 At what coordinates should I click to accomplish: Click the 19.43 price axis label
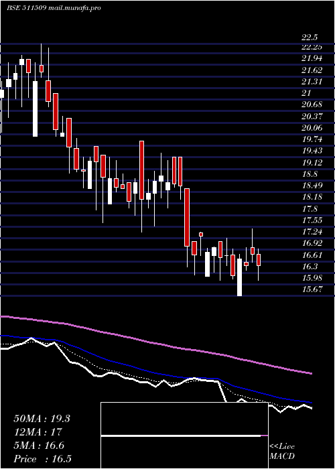pos(312,151)
